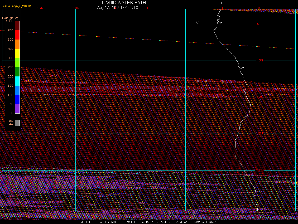
Task: Click the LIQUID WATER PATH title
Action: tap(124, 3)
